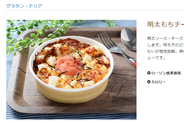Click the description line starting します。明太子の

coord(166,45)
